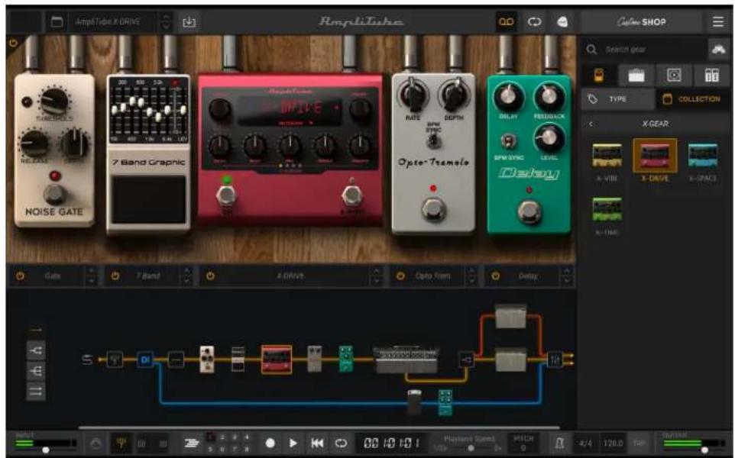Open Opto Trem slot model selector arrows
The height and width of the screenshot is (458, 735).
471,276
